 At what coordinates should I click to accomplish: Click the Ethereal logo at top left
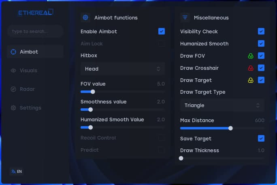tap(35, 13)
